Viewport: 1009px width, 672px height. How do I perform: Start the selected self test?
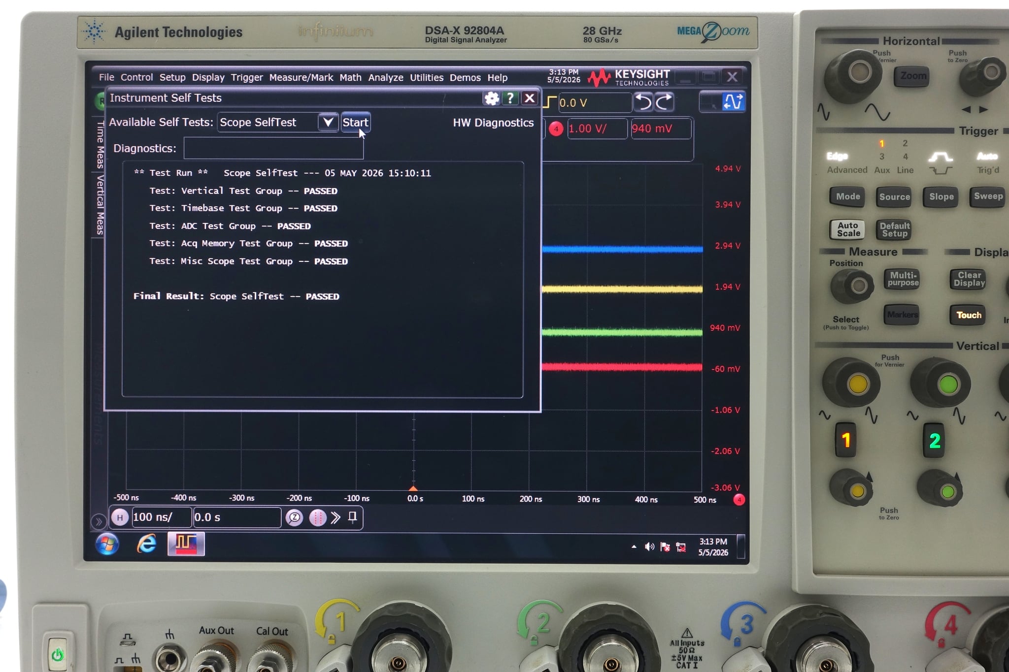[355, 123]
